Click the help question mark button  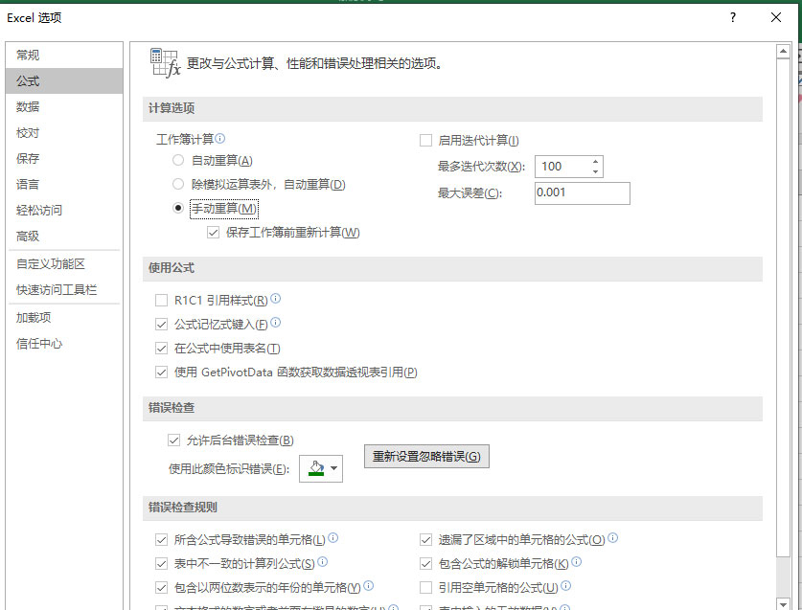point(733,17)
